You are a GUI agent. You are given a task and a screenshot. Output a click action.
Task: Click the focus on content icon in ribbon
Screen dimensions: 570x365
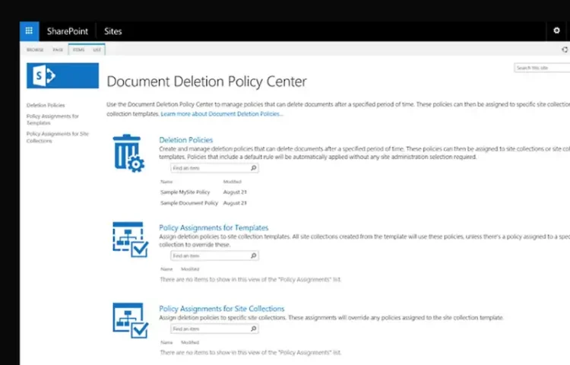click(x=565, y=49)
